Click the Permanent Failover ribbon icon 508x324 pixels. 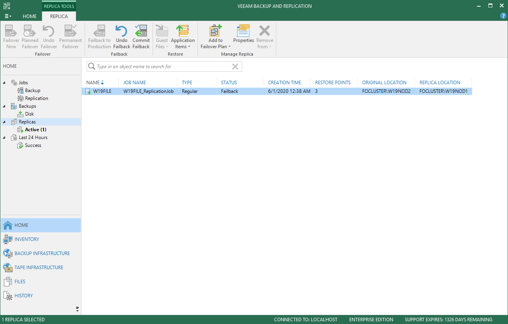[71, 31]
